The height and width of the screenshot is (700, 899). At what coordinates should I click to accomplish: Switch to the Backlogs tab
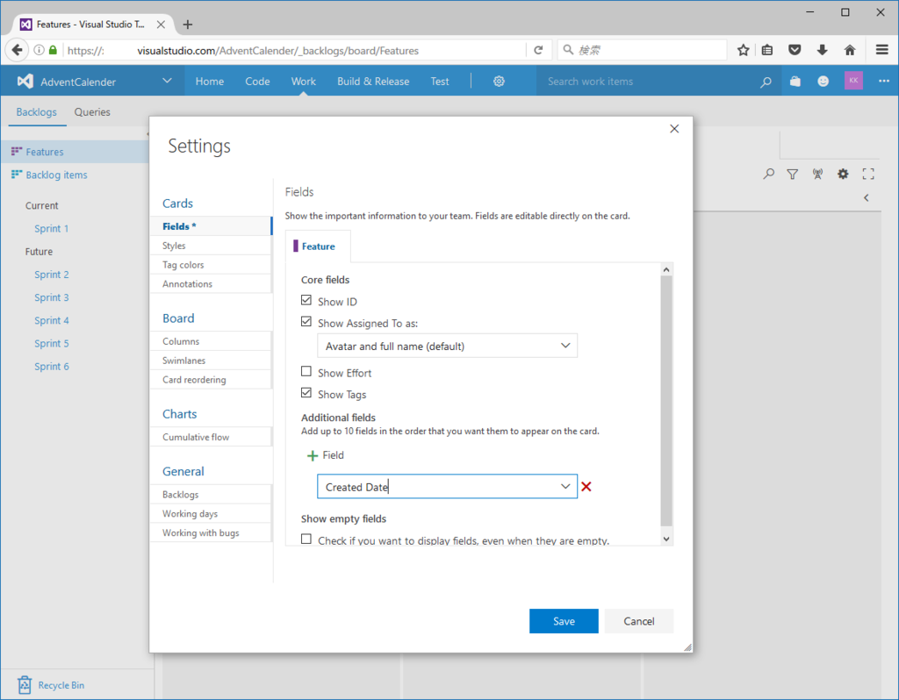[x=36, y=112]
